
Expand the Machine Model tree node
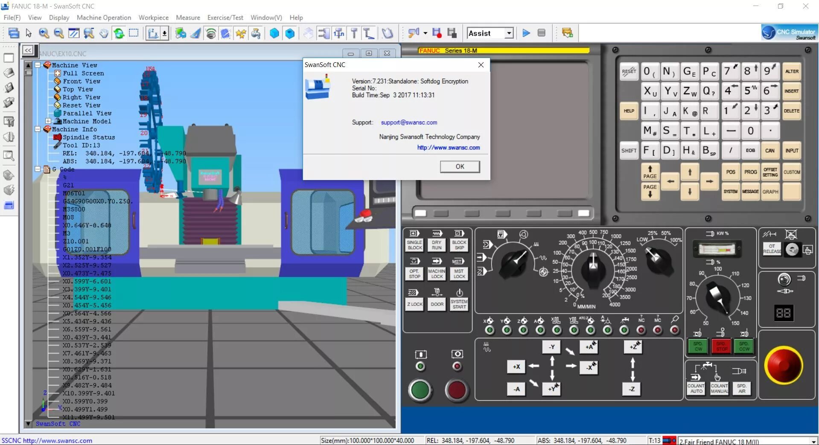click(49, 121)
